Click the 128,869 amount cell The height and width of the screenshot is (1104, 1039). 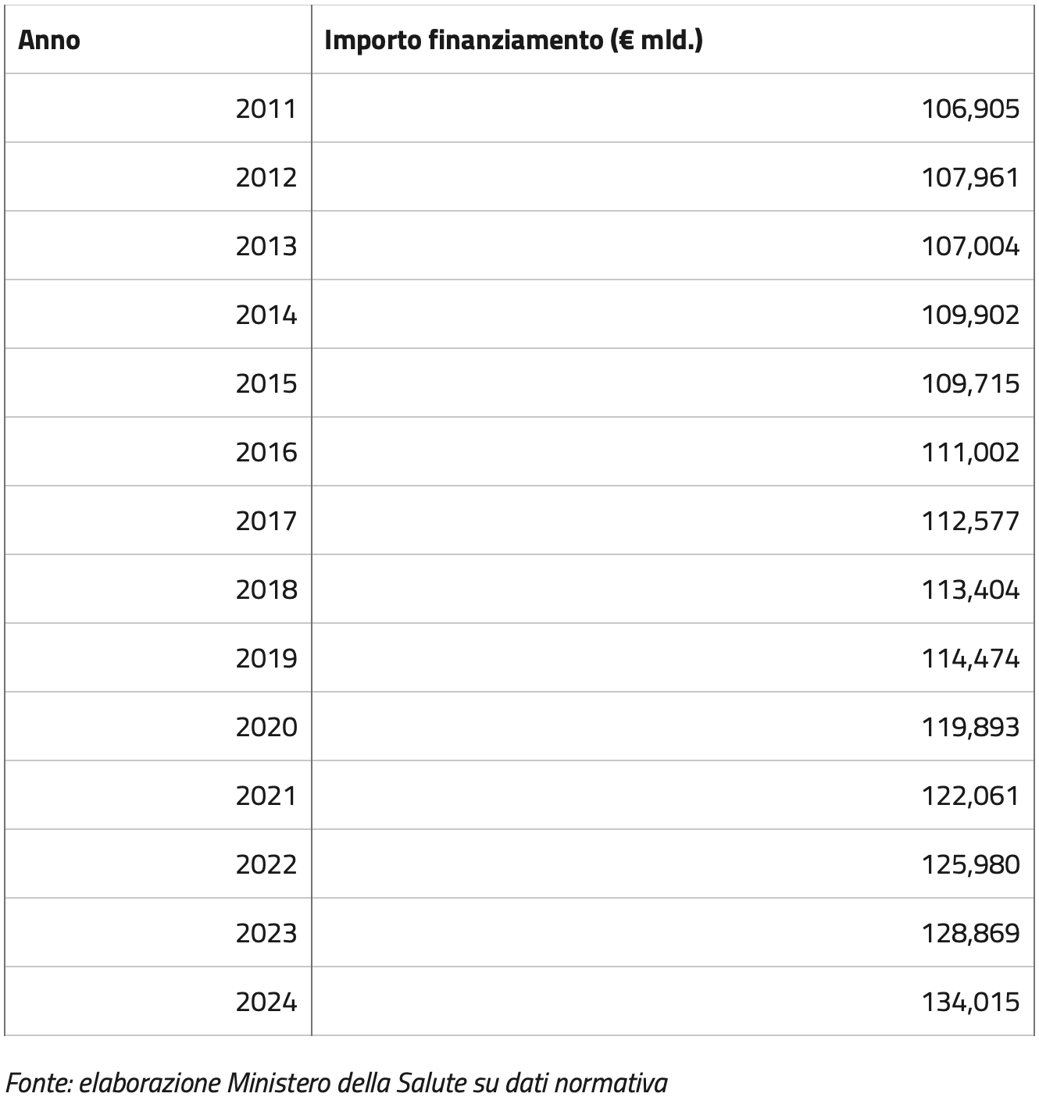click(x=970, y=933)
